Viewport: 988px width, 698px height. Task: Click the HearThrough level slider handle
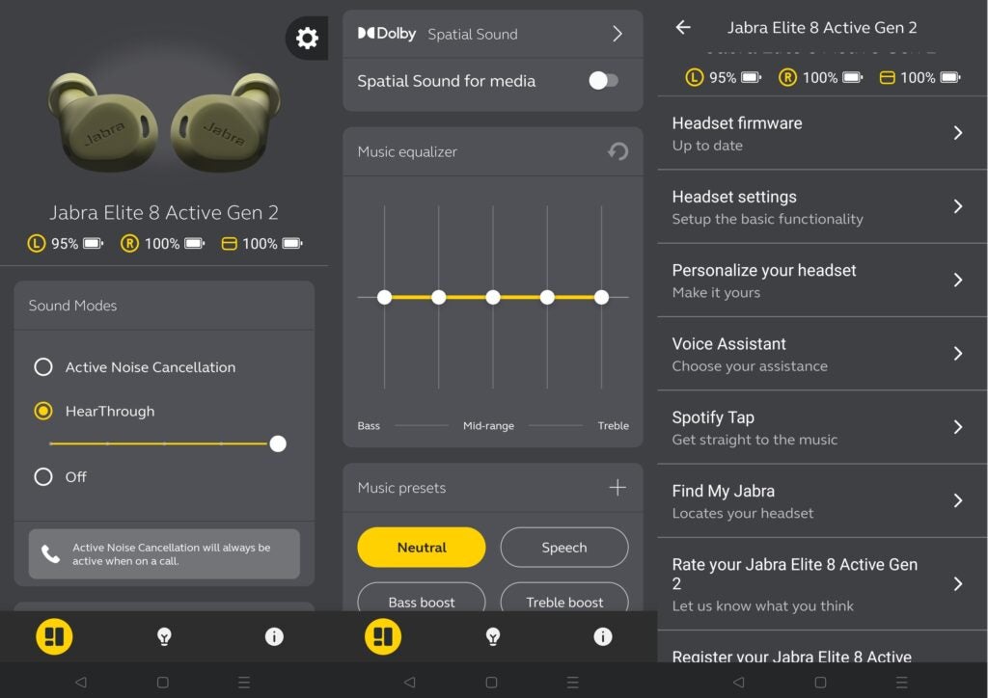point(278,443)
